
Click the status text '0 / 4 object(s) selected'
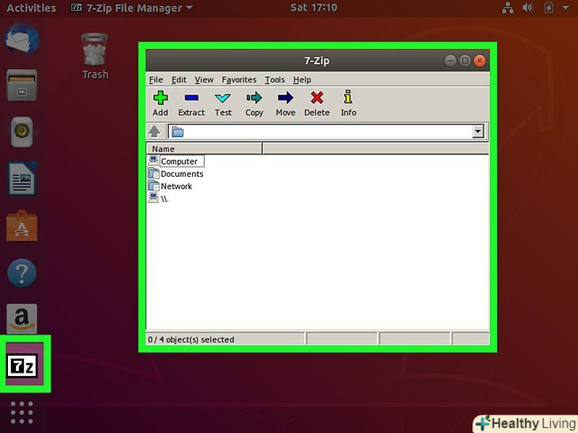click(x=191, y=339)
